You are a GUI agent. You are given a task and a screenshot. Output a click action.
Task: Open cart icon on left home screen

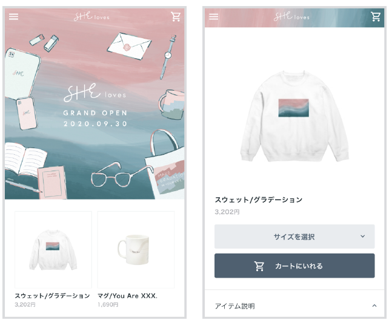pyautogui.click(x=176, y=16)
